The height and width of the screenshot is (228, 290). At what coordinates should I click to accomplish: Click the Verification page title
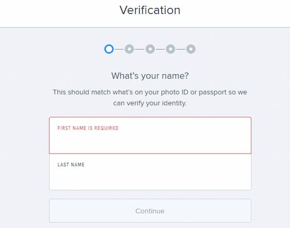(150, 10)
